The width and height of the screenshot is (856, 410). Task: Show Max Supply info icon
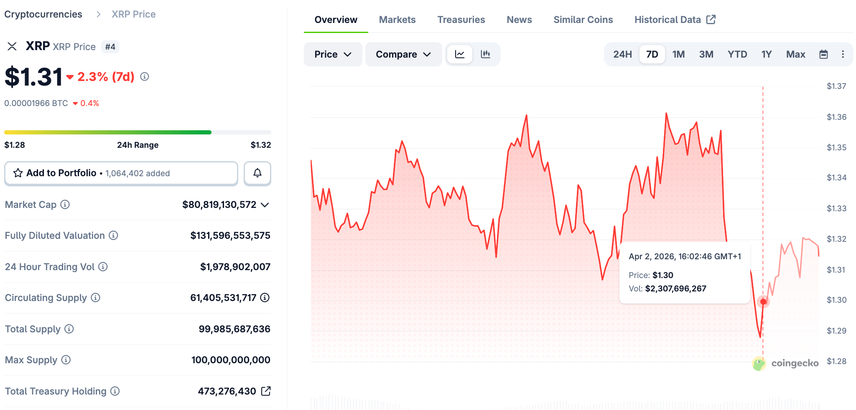click(x=66, y=360)
